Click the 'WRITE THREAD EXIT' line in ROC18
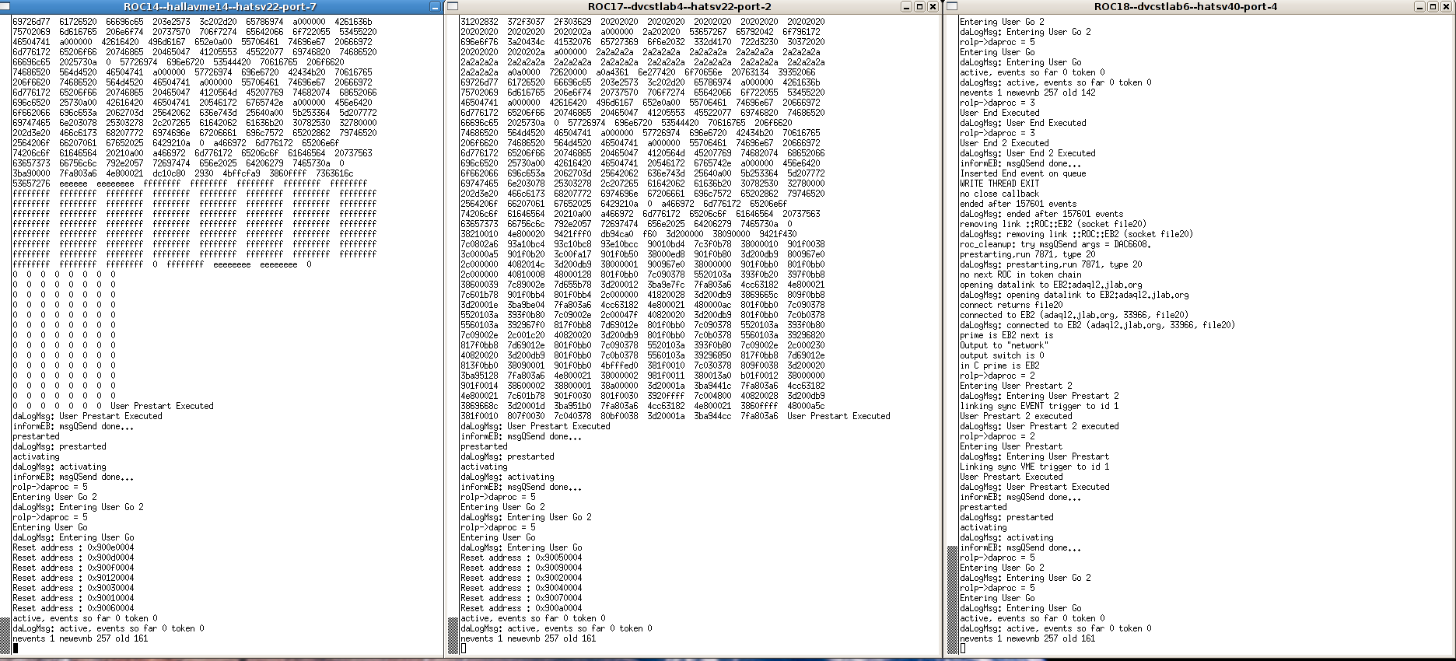Screen dimensions: 1456x661 tap(999, 184)
